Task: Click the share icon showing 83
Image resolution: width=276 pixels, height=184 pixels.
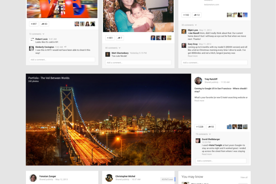Action: (x=44, y=24)
